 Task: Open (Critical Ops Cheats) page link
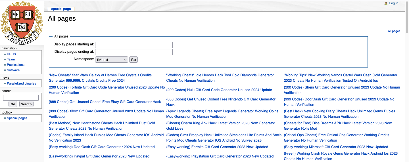pyautogui.click(x=337, y=138)
